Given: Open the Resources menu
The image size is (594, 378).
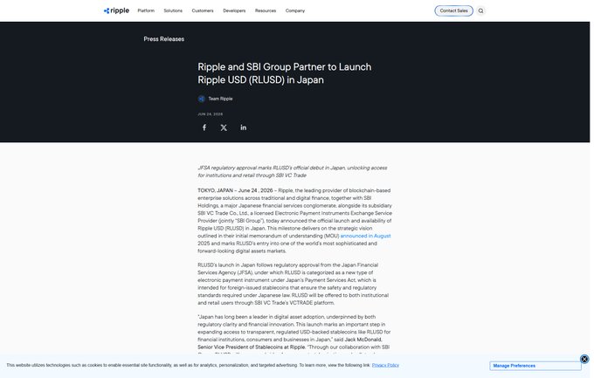Looking at the screenshot, I should [x=266, y=10].
